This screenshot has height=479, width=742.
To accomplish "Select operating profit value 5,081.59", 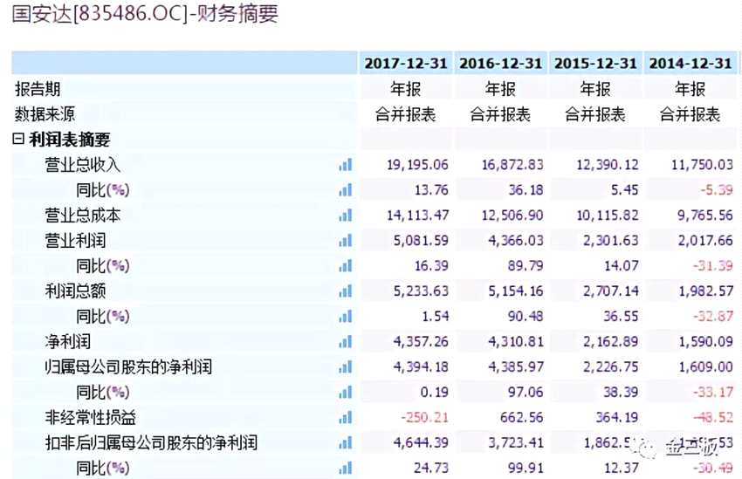I will (421, 241).
